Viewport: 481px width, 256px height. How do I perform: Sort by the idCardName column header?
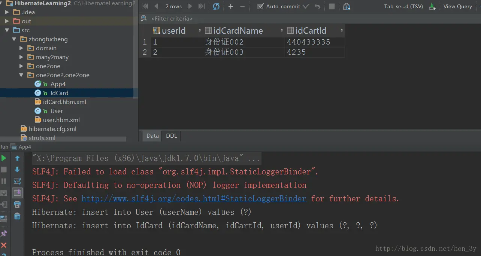point(244,31)
